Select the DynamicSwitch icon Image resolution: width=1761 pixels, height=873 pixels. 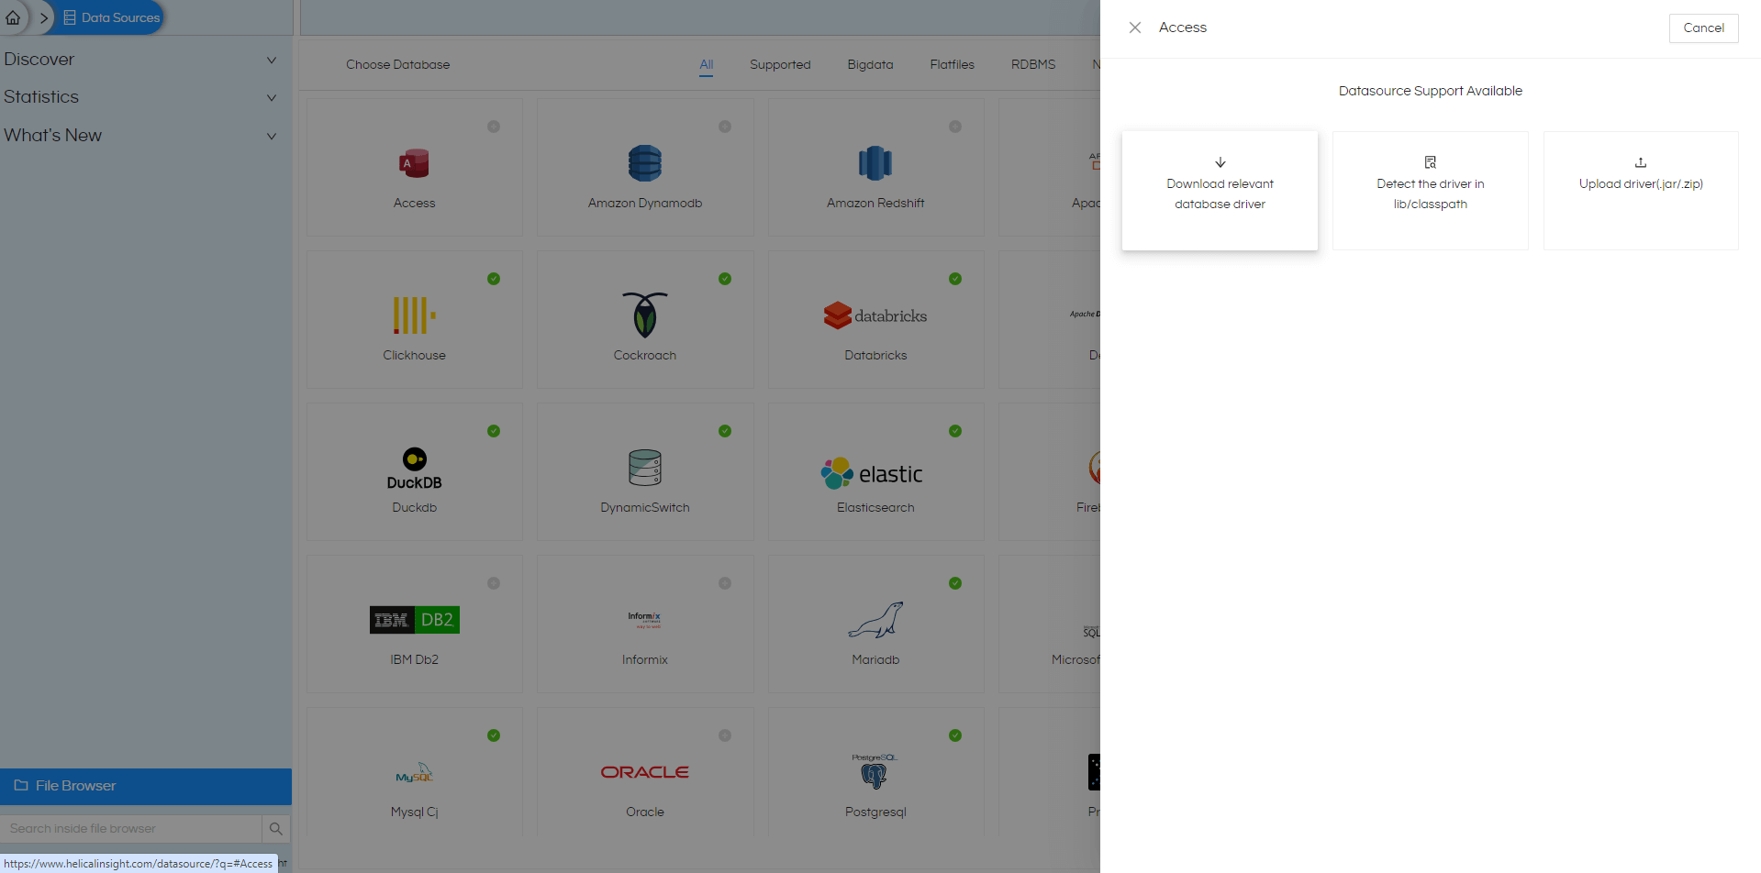(645, 468)
